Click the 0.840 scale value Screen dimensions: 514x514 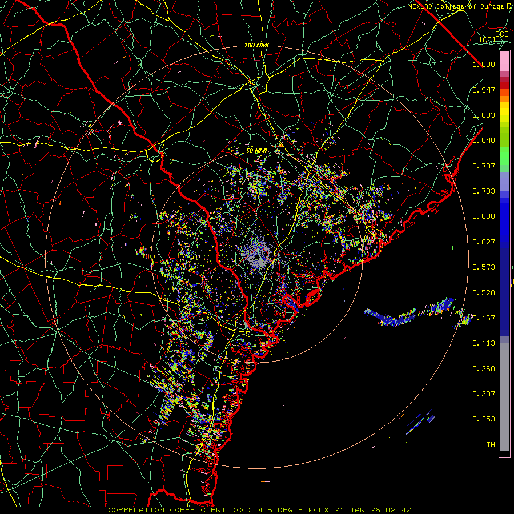click(x=484, y=140)
